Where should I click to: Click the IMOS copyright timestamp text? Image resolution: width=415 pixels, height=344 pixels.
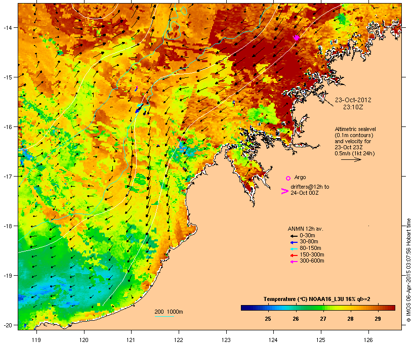[x=408, y=270]
